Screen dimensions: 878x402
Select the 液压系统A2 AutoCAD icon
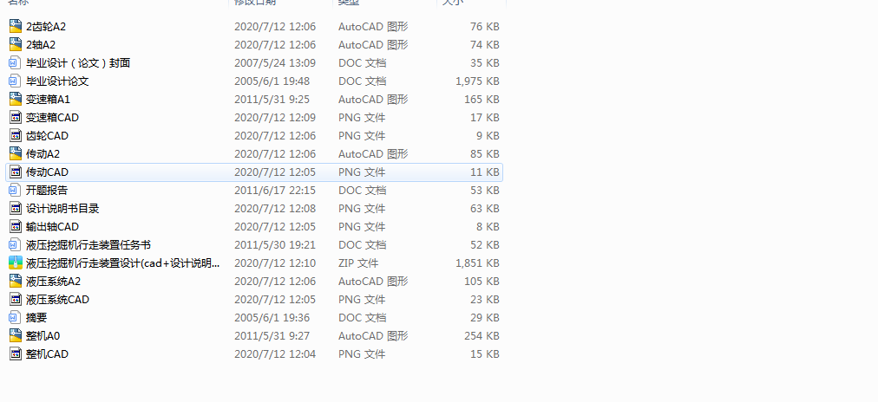point(16,281)
